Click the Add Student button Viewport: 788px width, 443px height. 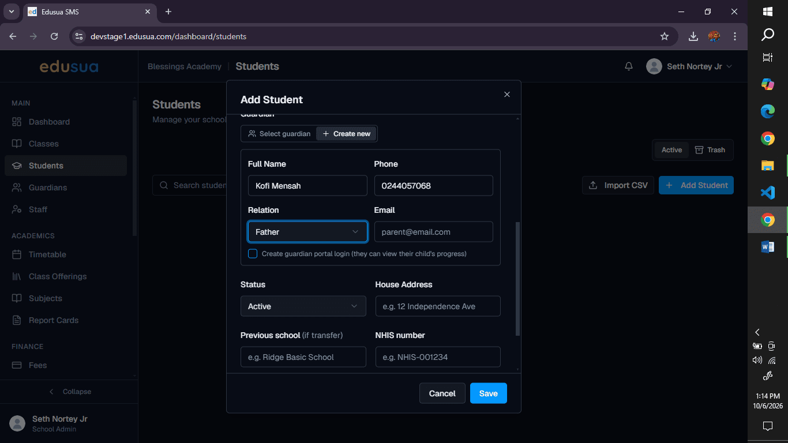[x=696, y=185]
